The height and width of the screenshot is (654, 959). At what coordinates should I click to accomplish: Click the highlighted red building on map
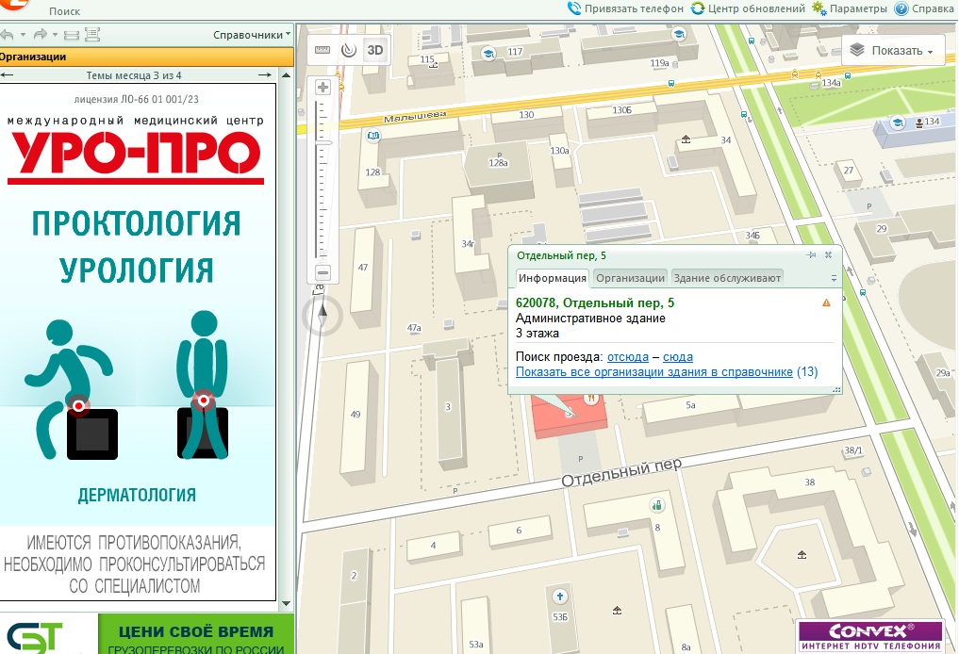click(570, 418)
